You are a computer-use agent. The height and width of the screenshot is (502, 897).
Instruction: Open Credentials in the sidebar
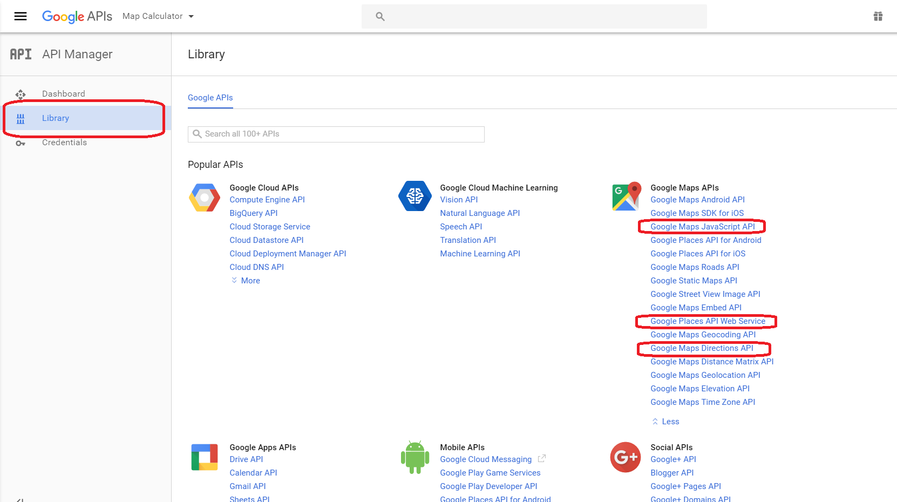pos(64,143)
